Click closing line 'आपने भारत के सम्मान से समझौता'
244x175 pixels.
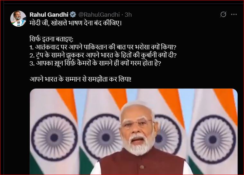[x=80, y=79]
